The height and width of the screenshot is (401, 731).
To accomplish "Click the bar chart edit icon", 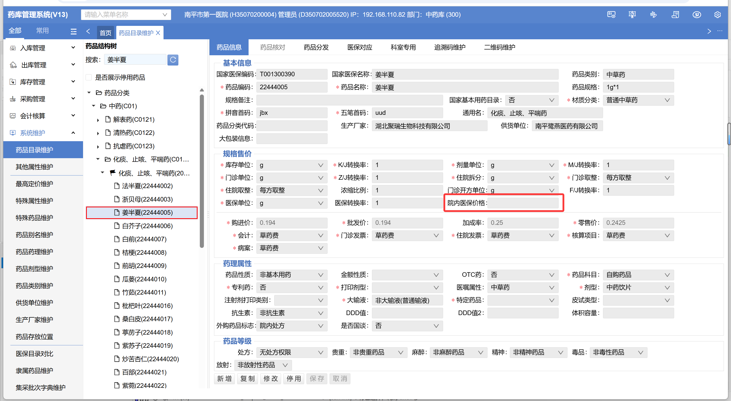I will [x=653, y=15].
